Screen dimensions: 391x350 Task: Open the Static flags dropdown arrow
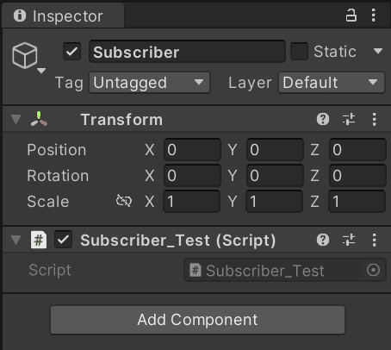(378, 52)
